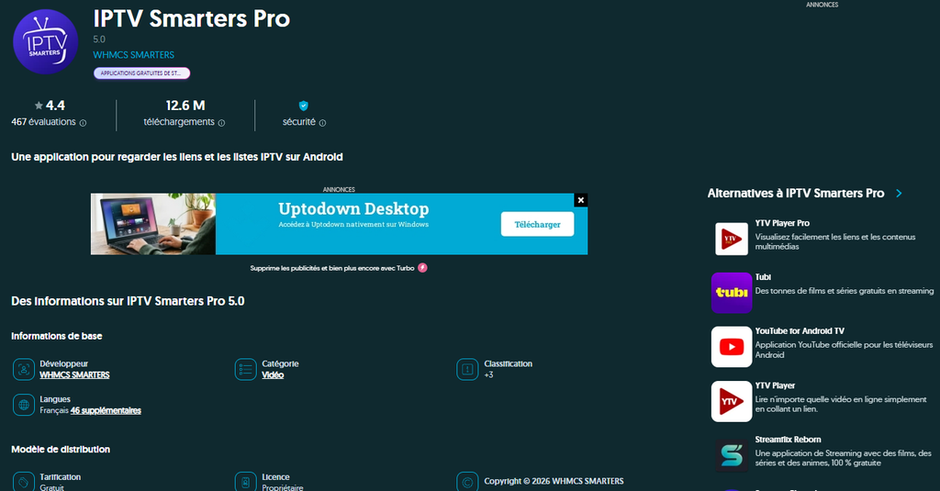This screenshot has width=940, height=491.
Task: Click the sécurité label
Action: [x=298, y=122]
